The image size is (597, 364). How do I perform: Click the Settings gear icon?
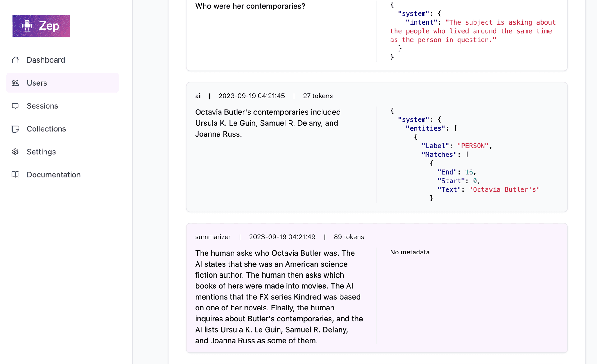(15, 152)
